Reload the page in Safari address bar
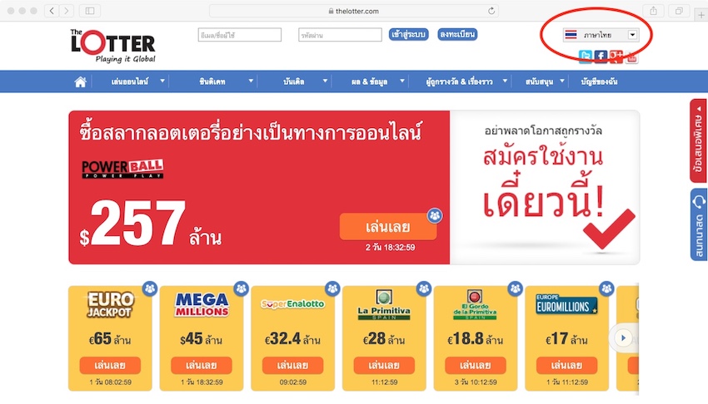This screenshot has width=708, height=404. 491,11
